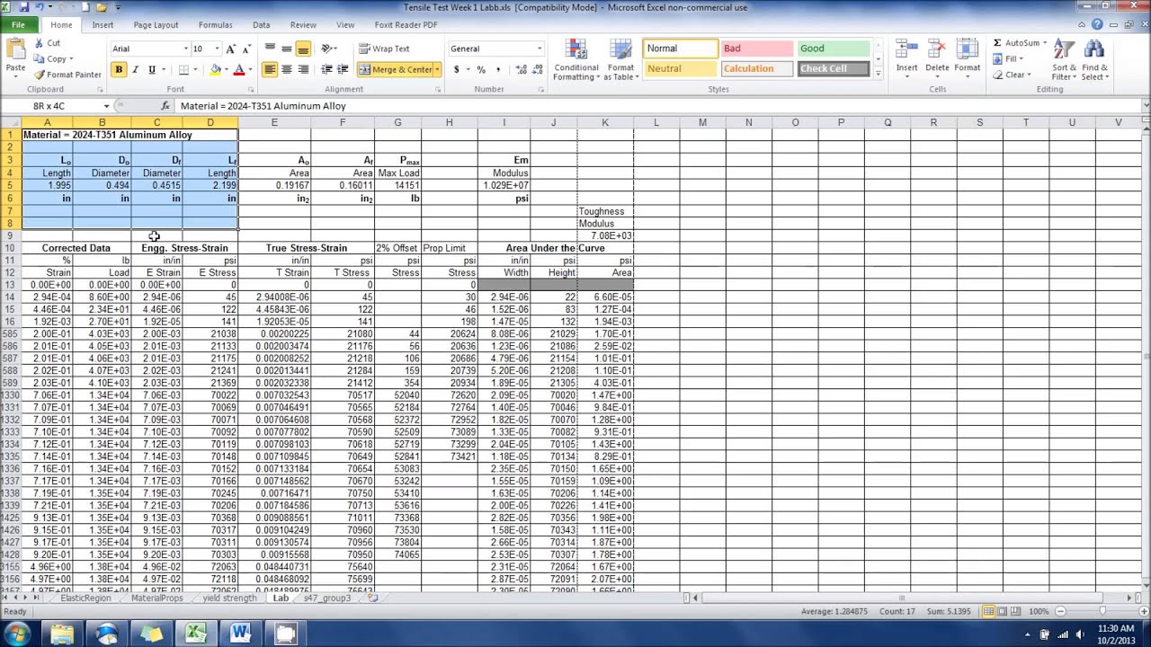Image resolution: width=1151 pixels, height=647 pixels.
Task: Decrease font size with Shrink Font
Action: click(x=245, y=49)
